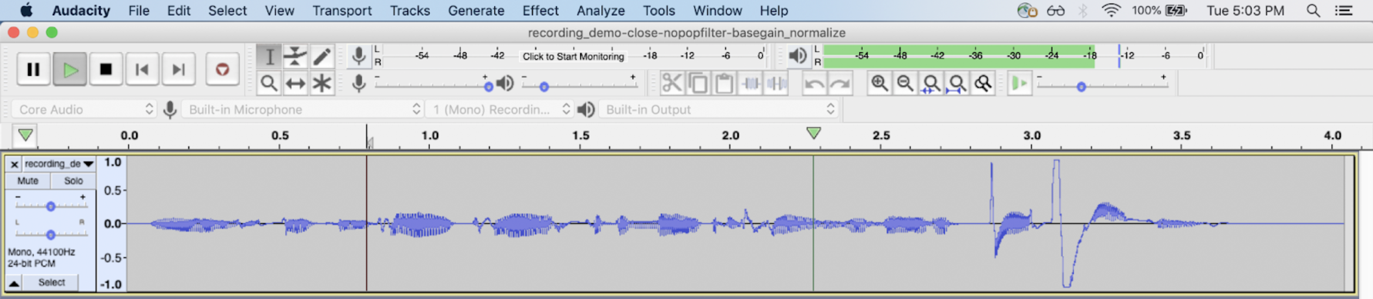Play at speed with the green arrow
The image size is (1373, 299).
(1019, 83)
